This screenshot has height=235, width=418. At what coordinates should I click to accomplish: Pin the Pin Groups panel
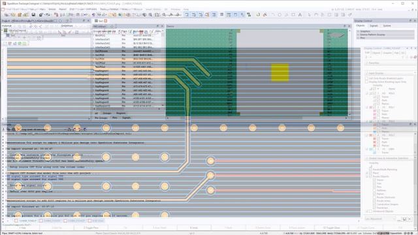point(157,26)
